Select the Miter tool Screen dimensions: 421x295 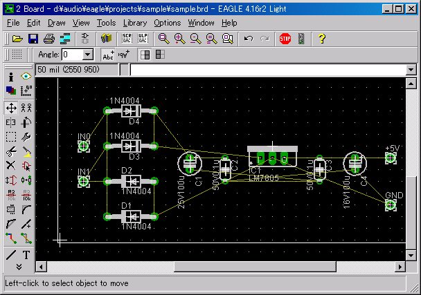(26, 209)
